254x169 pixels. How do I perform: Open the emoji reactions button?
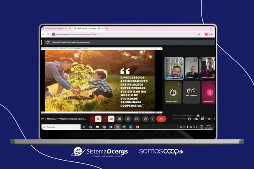(x=128, y=119)
